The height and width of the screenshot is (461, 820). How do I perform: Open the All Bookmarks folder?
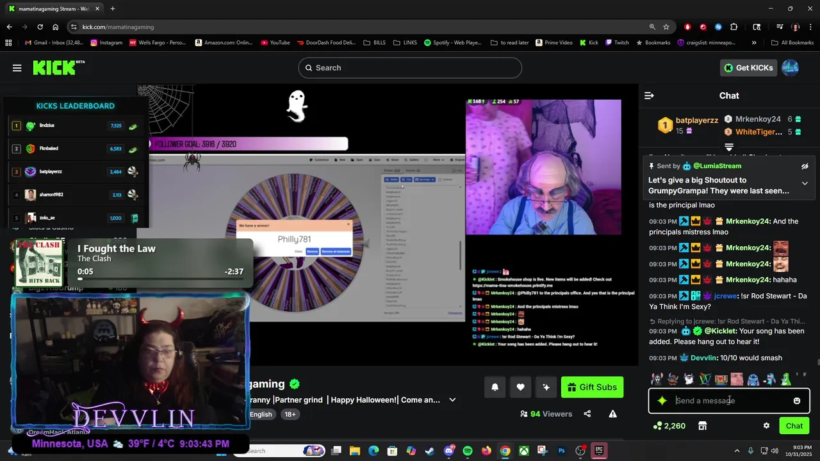(x=792, y=43)
